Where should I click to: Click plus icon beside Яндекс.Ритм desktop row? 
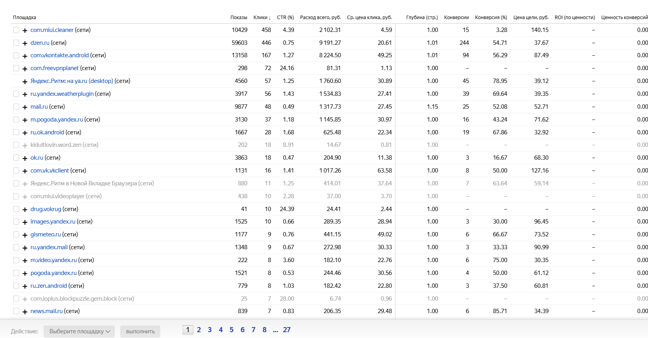25,81
